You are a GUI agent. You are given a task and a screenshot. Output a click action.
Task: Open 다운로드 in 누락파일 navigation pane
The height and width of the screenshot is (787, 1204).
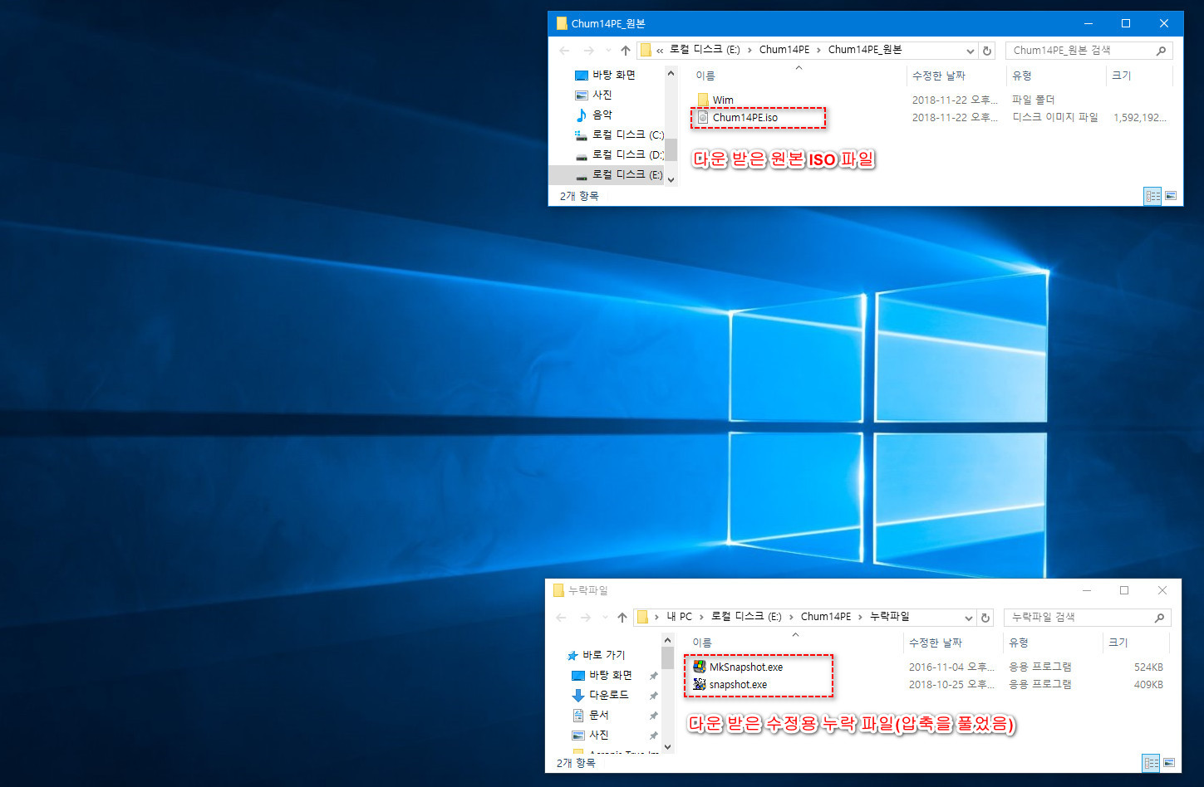(x=600, y=695)
